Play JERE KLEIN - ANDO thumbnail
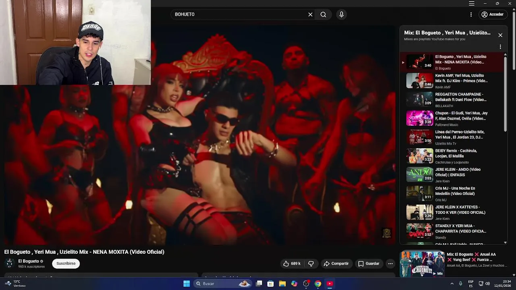 tap(419, 174)
